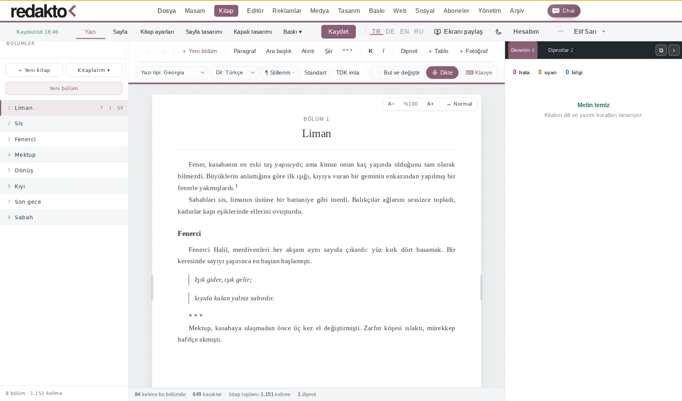682x401 pixels.
Task: Switch interface language to DE
Action: [x=390, y=32]
